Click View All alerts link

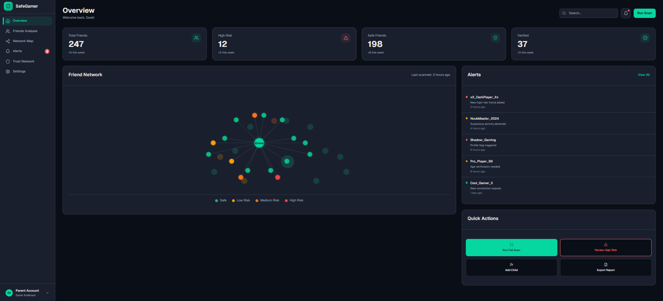644,75
